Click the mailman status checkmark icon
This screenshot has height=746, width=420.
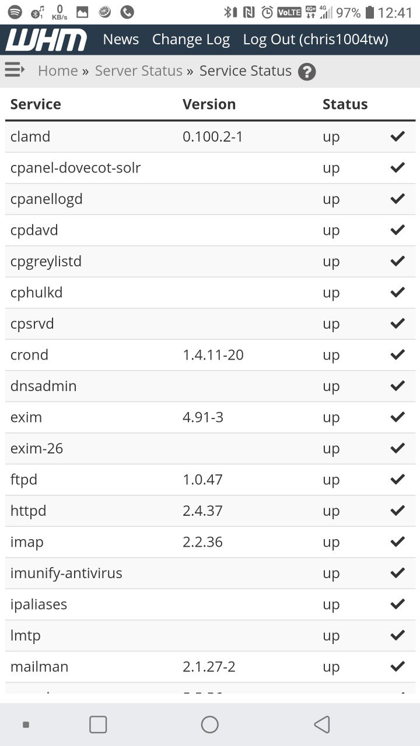pos(398,666)
